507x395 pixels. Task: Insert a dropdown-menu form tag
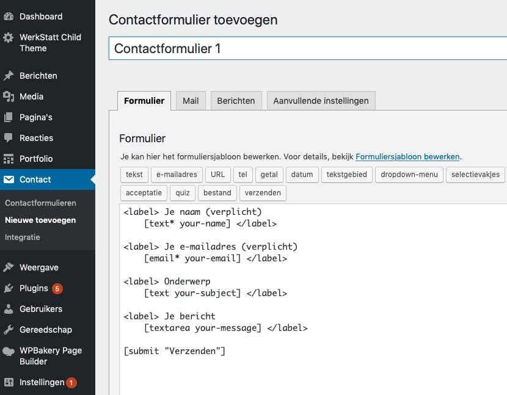[x=409, y=175]
